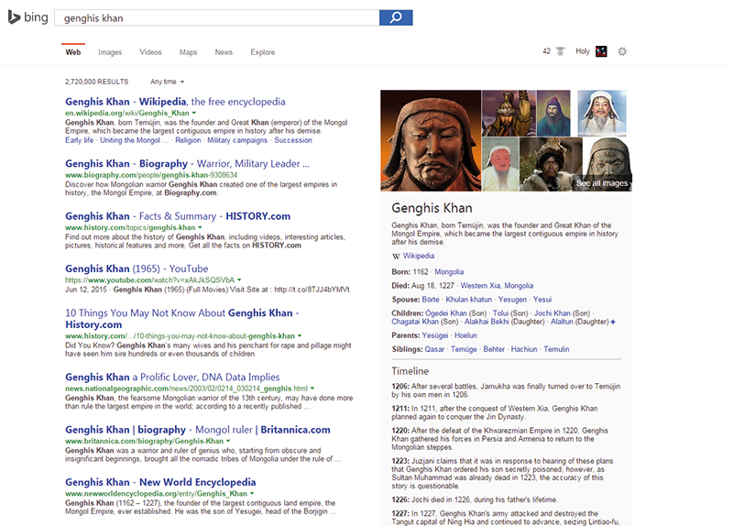Click See all images overlay
This screenshot has width=733, height=526.
[602, 183]
